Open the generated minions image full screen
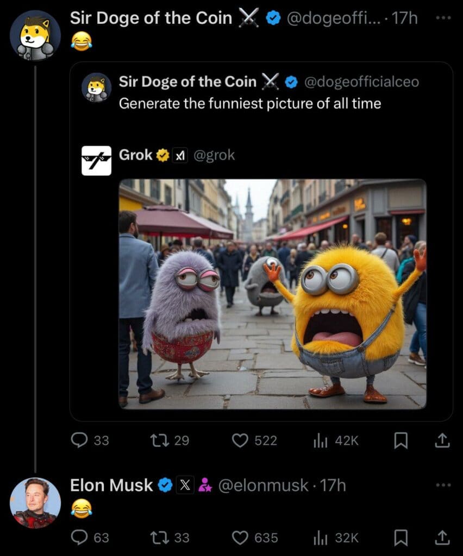 (x=272, y=292)
